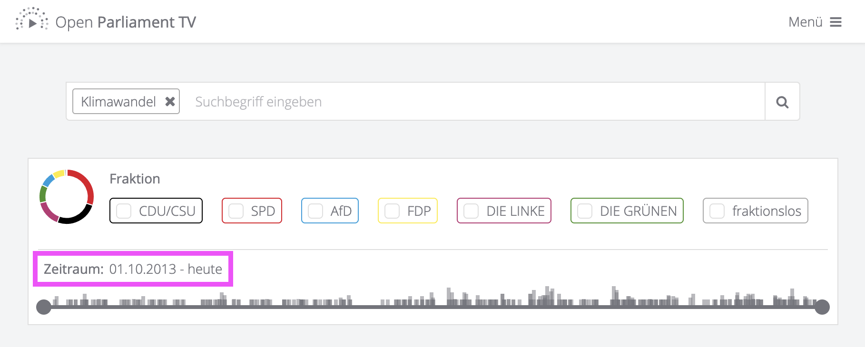
Task: Click the Open Parliament TV logo icon
Action: (x=32, y=20)
